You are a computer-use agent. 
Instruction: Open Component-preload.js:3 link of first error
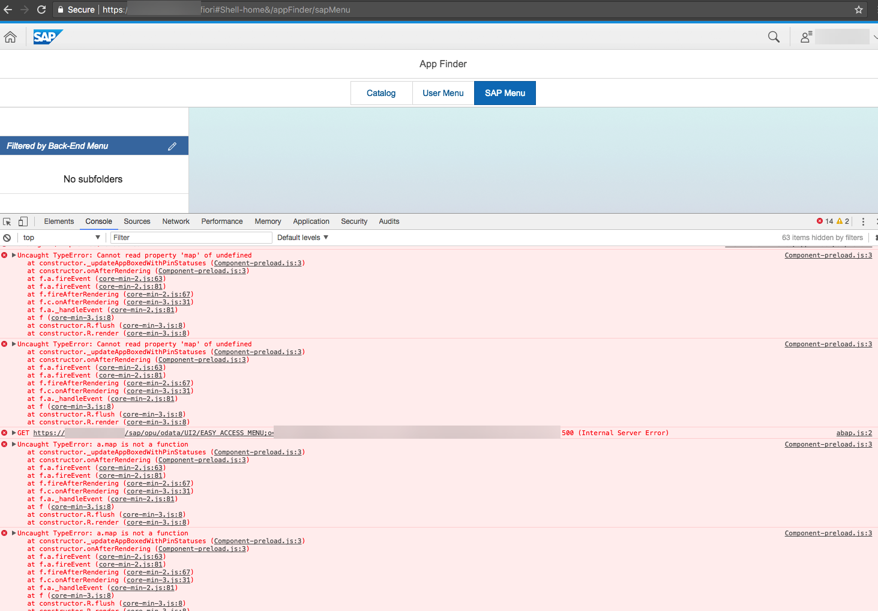click(828, 255)
